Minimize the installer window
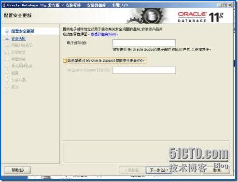 pos(220,5)
